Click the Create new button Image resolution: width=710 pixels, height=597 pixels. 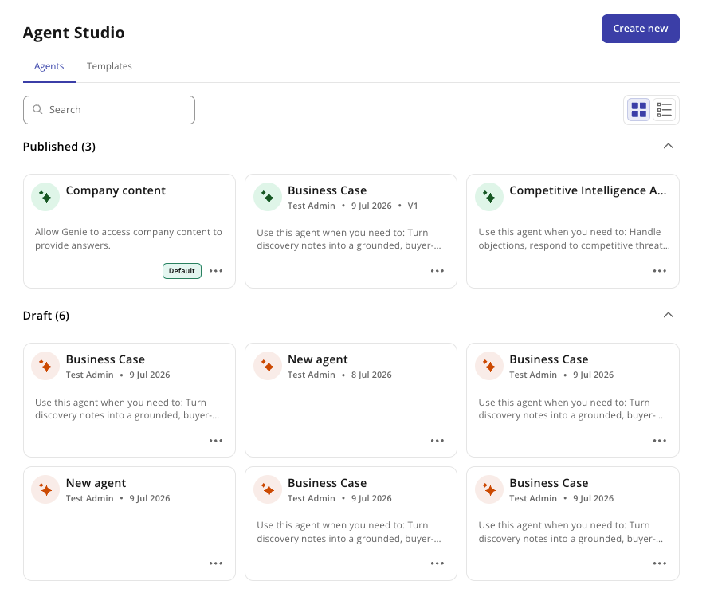(x=640, y=29)
